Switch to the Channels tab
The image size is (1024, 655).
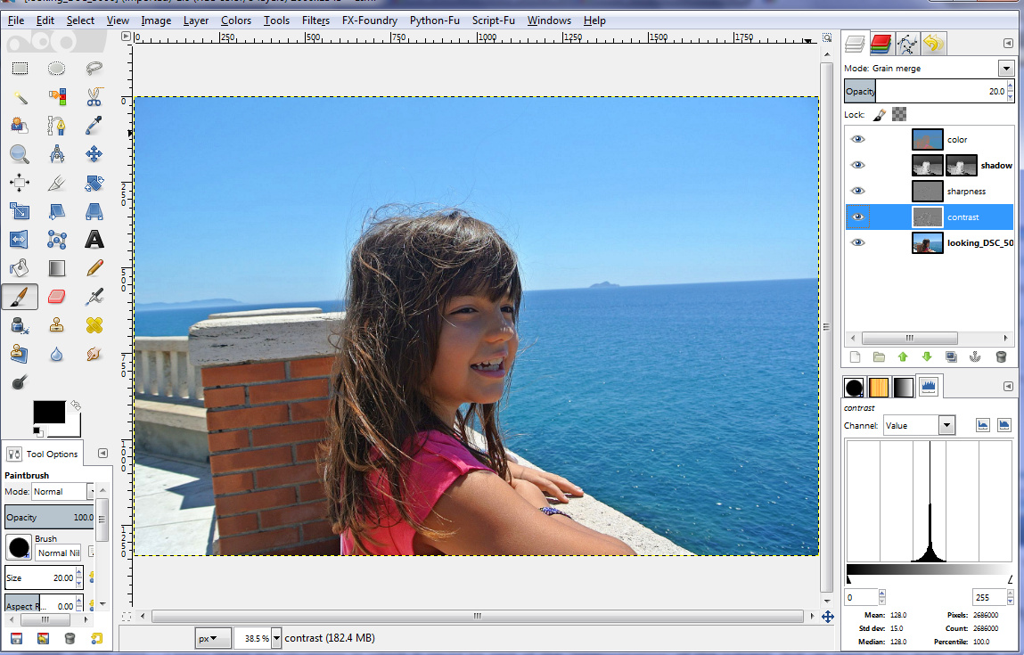[881, 44]
